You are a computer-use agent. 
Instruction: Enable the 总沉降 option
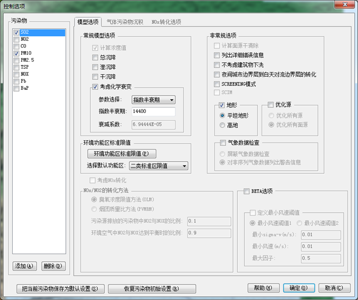(95, 57)
